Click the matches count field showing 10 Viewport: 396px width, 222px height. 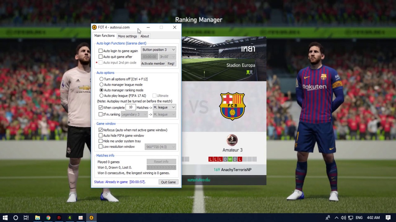tap(131, 107)
